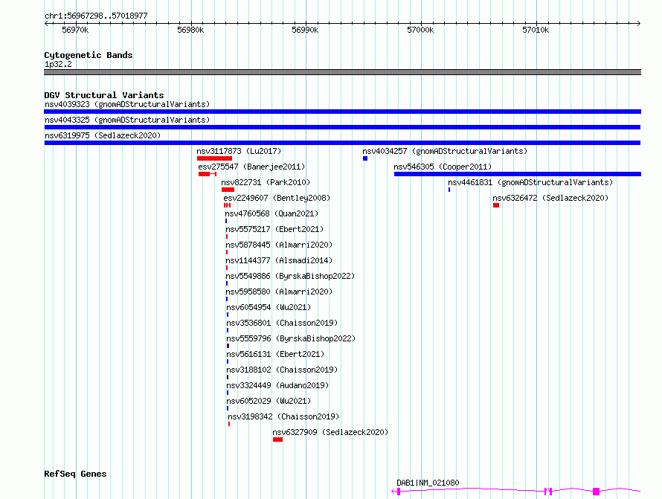Viewport: 662px width, 499px height.
Task: Open nsv4034257 gnomAD variant label
Action: (x=445, y=151)
